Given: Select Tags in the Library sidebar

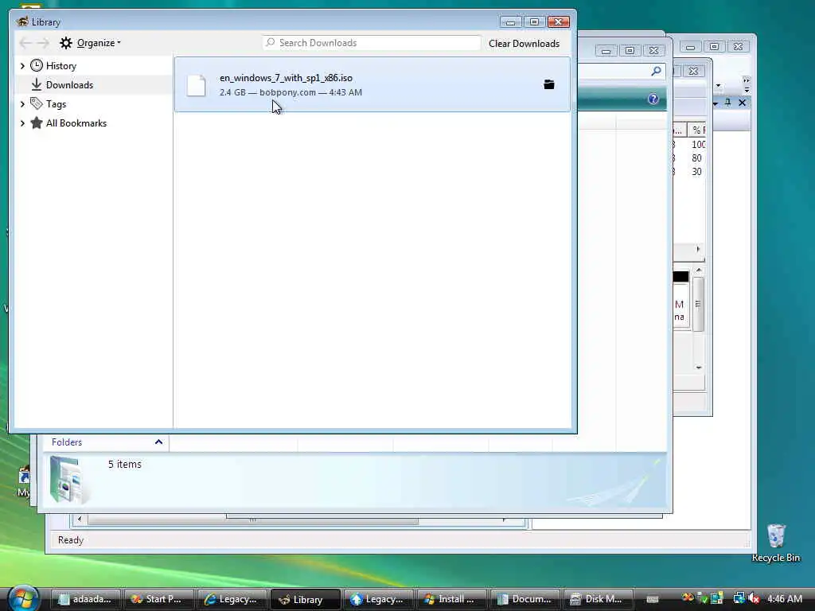Looking at the screenshot, I should pyautogui.click(x=57, y=104).
